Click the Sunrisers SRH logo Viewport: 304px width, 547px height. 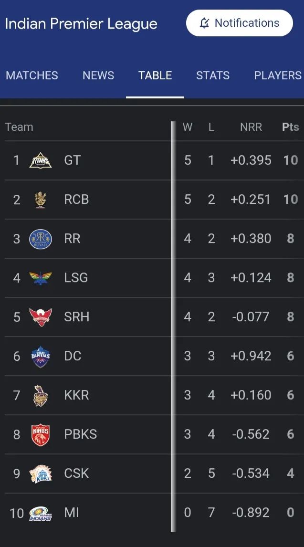(x=41, y=317)
